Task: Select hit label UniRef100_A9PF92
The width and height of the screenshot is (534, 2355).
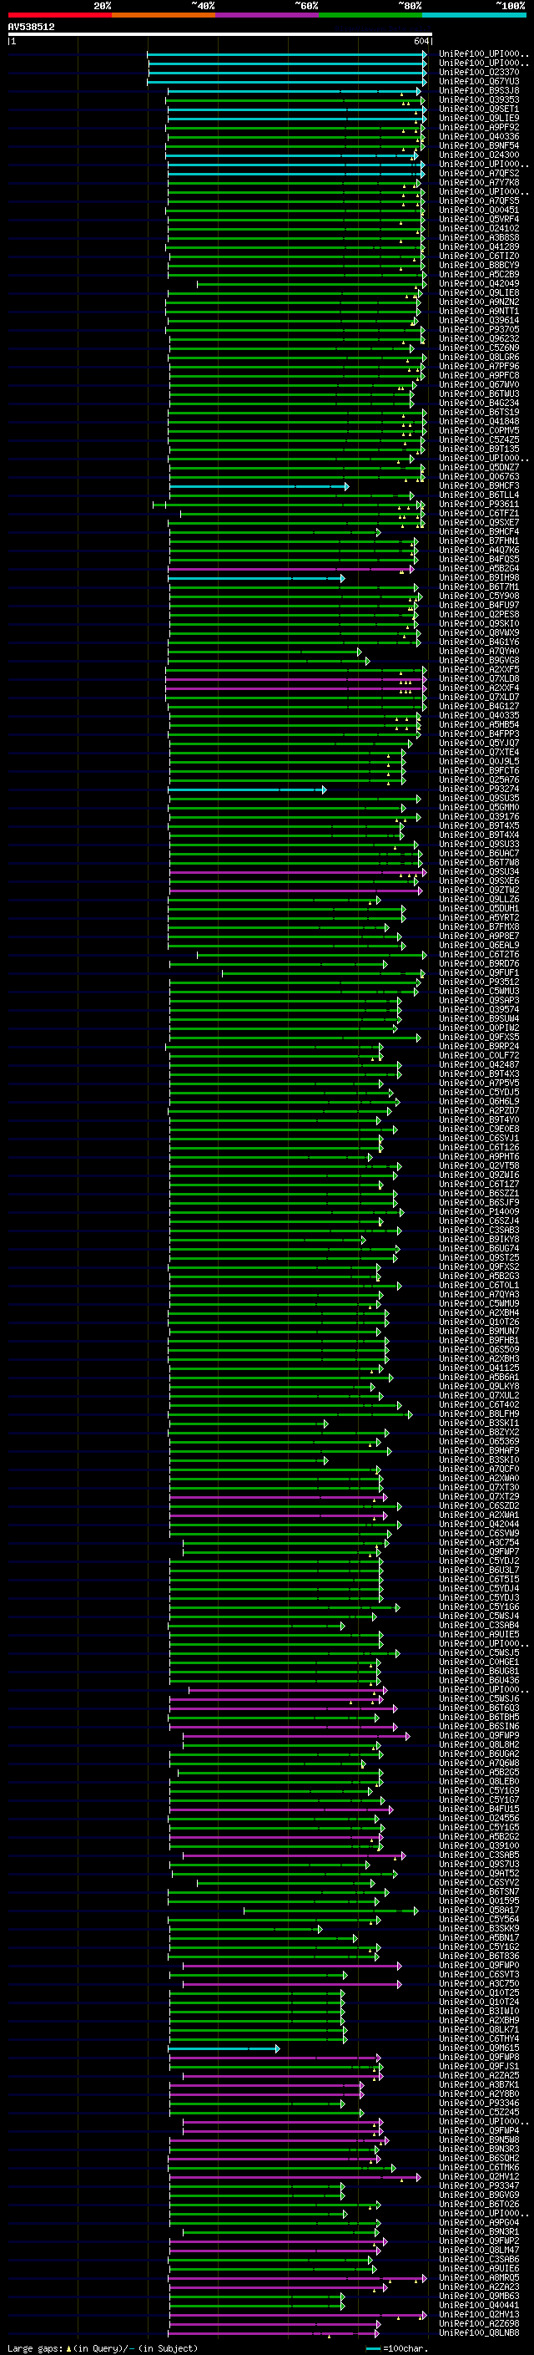Action: click(478, 128)
